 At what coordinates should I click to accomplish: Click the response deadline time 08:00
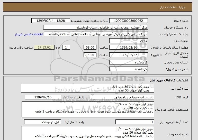[90, 48]
